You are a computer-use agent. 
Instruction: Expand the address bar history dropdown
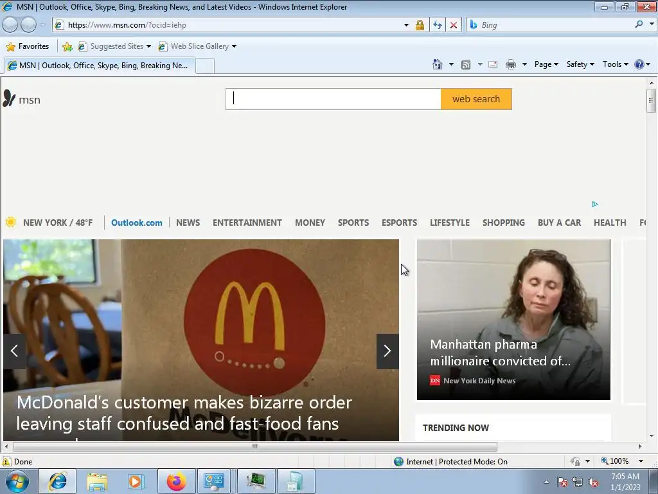(x=406, y=25)
